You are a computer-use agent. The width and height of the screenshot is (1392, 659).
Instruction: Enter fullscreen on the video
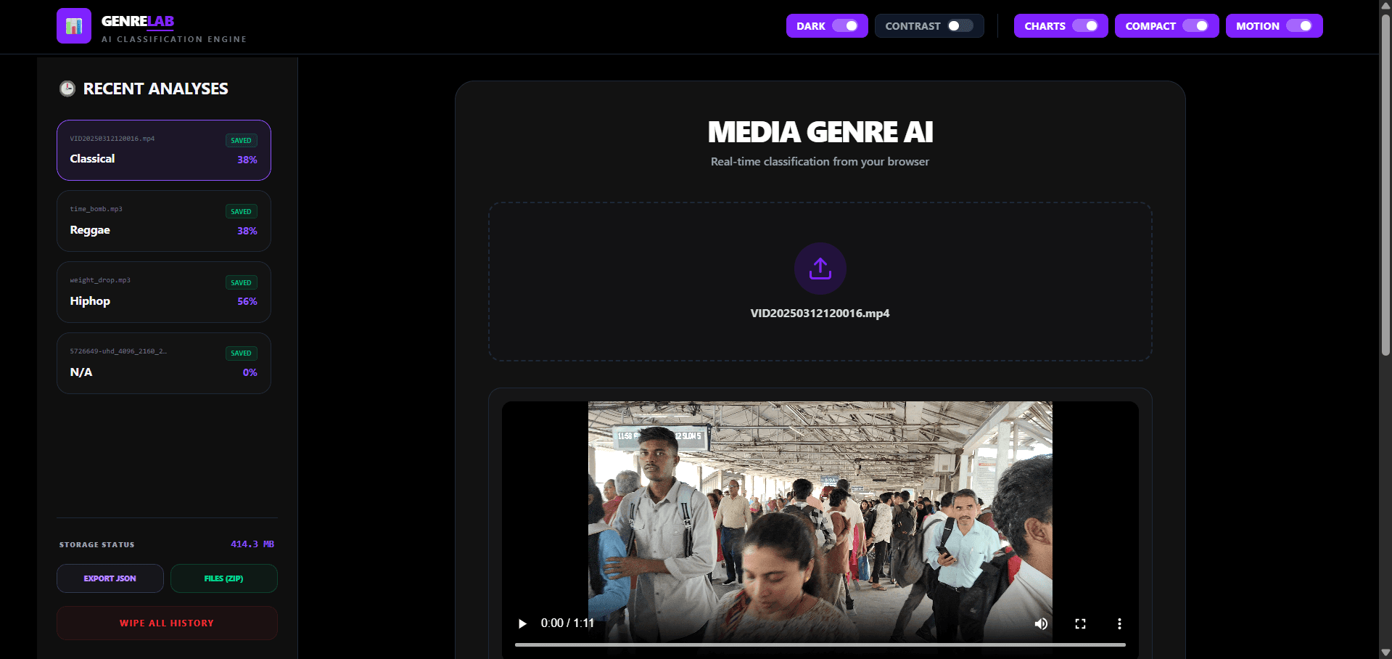click(1080, 623)
